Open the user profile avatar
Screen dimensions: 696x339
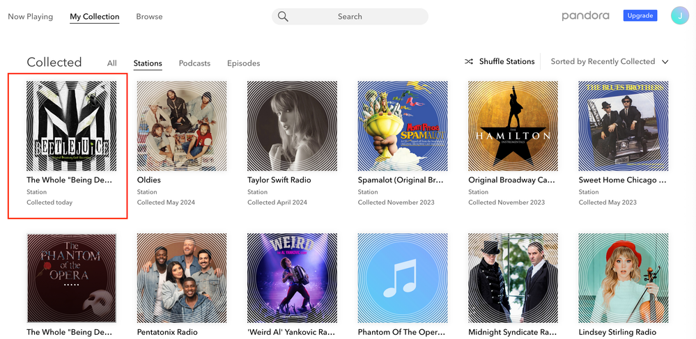coord(679,16)
